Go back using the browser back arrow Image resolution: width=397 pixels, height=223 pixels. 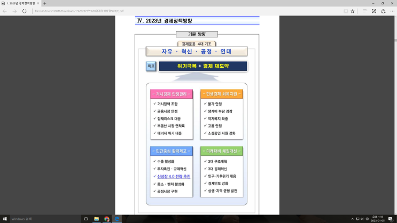point(5,11)
